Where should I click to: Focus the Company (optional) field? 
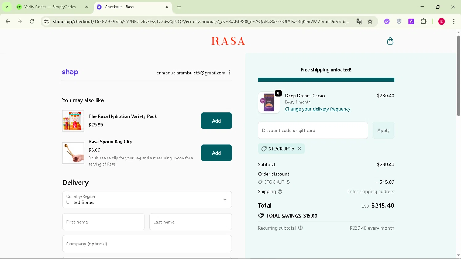click(x=147, y=244)
